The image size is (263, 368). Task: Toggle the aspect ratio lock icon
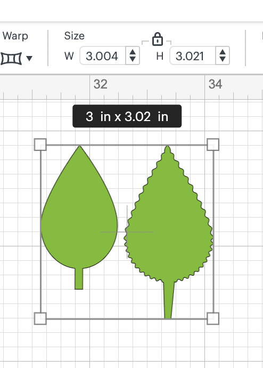[158, 39]
